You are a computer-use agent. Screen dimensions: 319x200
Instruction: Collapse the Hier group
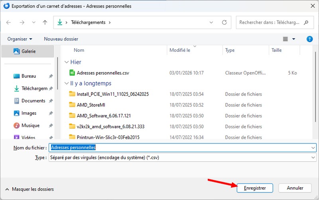(x=67, y=62)
